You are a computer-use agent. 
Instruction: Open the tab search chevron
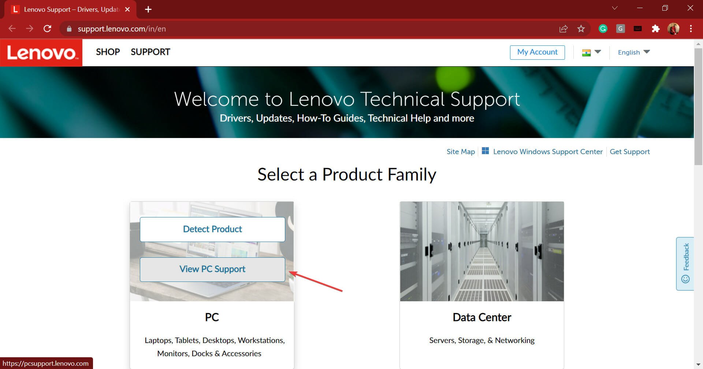coord(615,8)
